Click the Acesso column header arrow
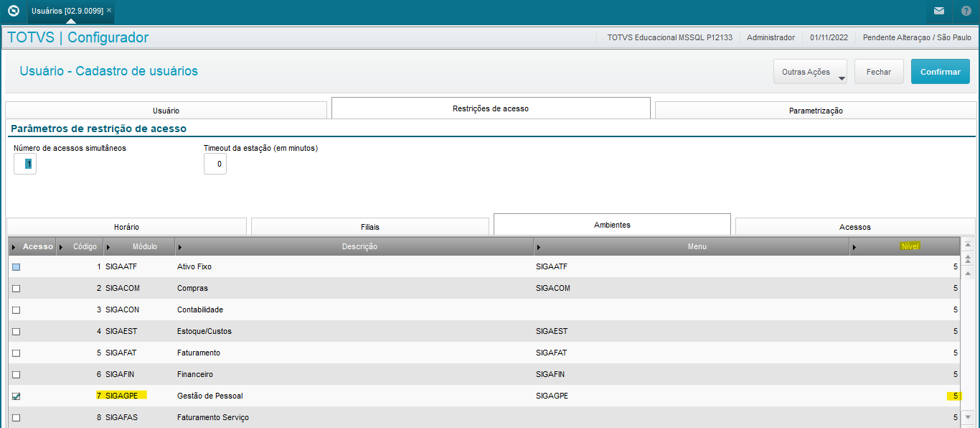 point(14,247)
